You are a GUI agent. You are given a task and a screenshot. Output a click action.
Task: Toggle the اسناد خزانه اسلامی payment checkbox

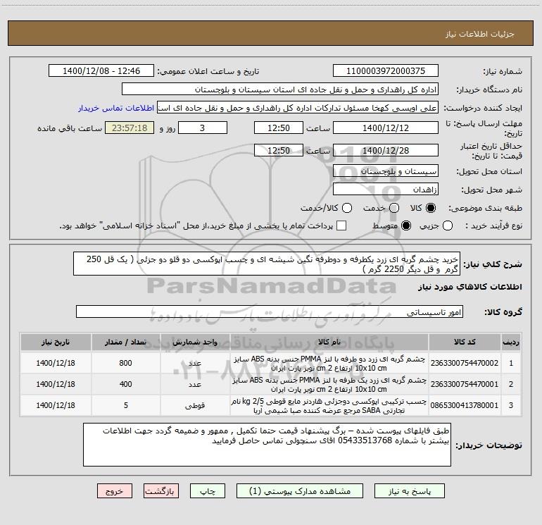[341, 226]
